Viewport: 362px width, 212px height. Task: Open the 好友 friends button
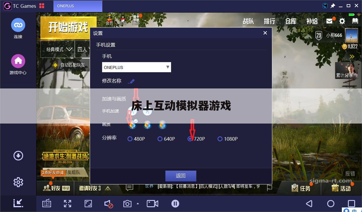click(x=56, y=188)
